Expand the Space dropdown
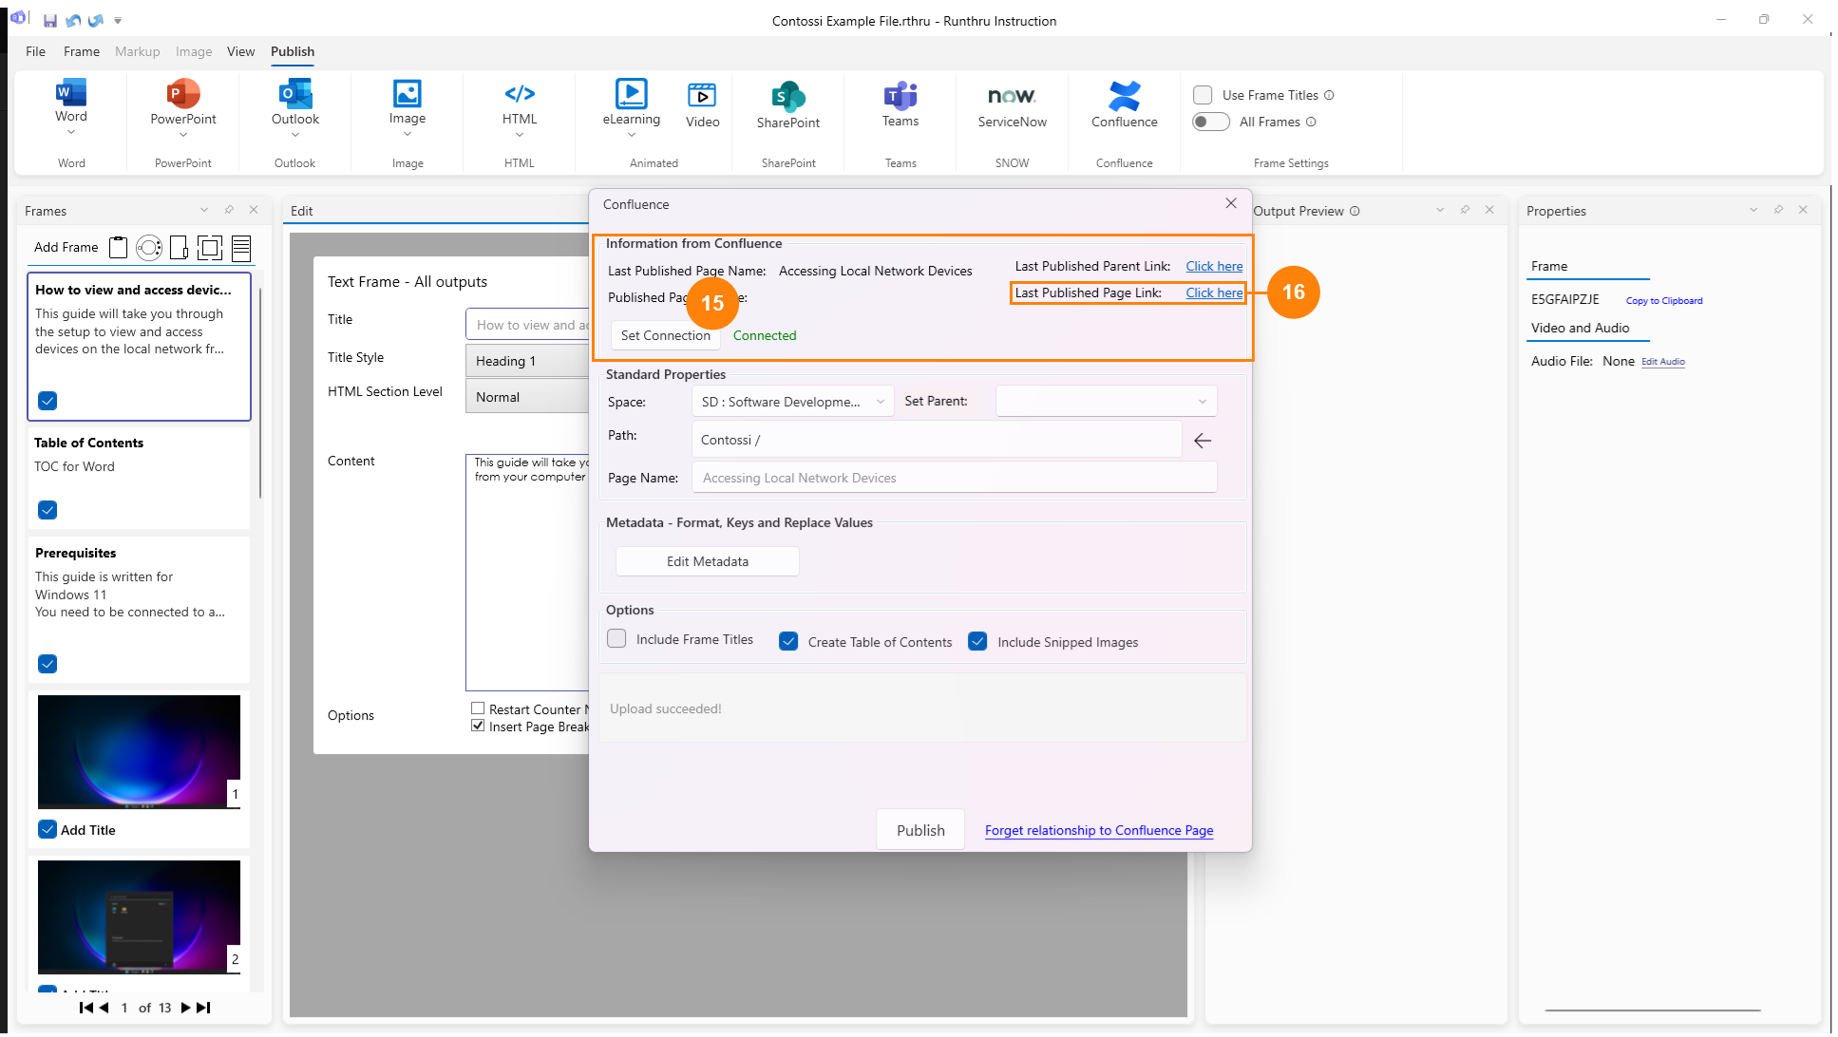The width and height of the screenshot is (1838, 1037). point(792,402)
